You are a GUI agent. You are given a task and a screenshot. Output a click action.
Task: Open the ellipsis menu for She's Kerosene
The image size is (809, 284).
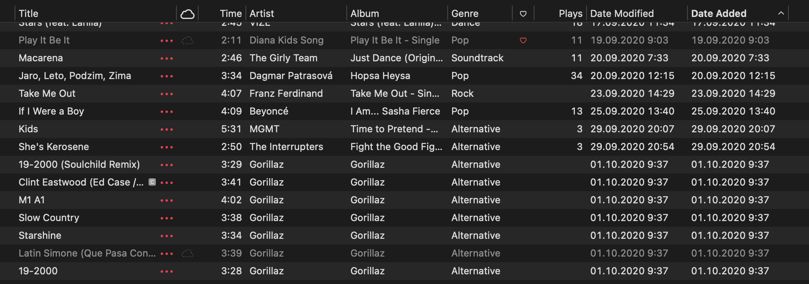(166, 147)
